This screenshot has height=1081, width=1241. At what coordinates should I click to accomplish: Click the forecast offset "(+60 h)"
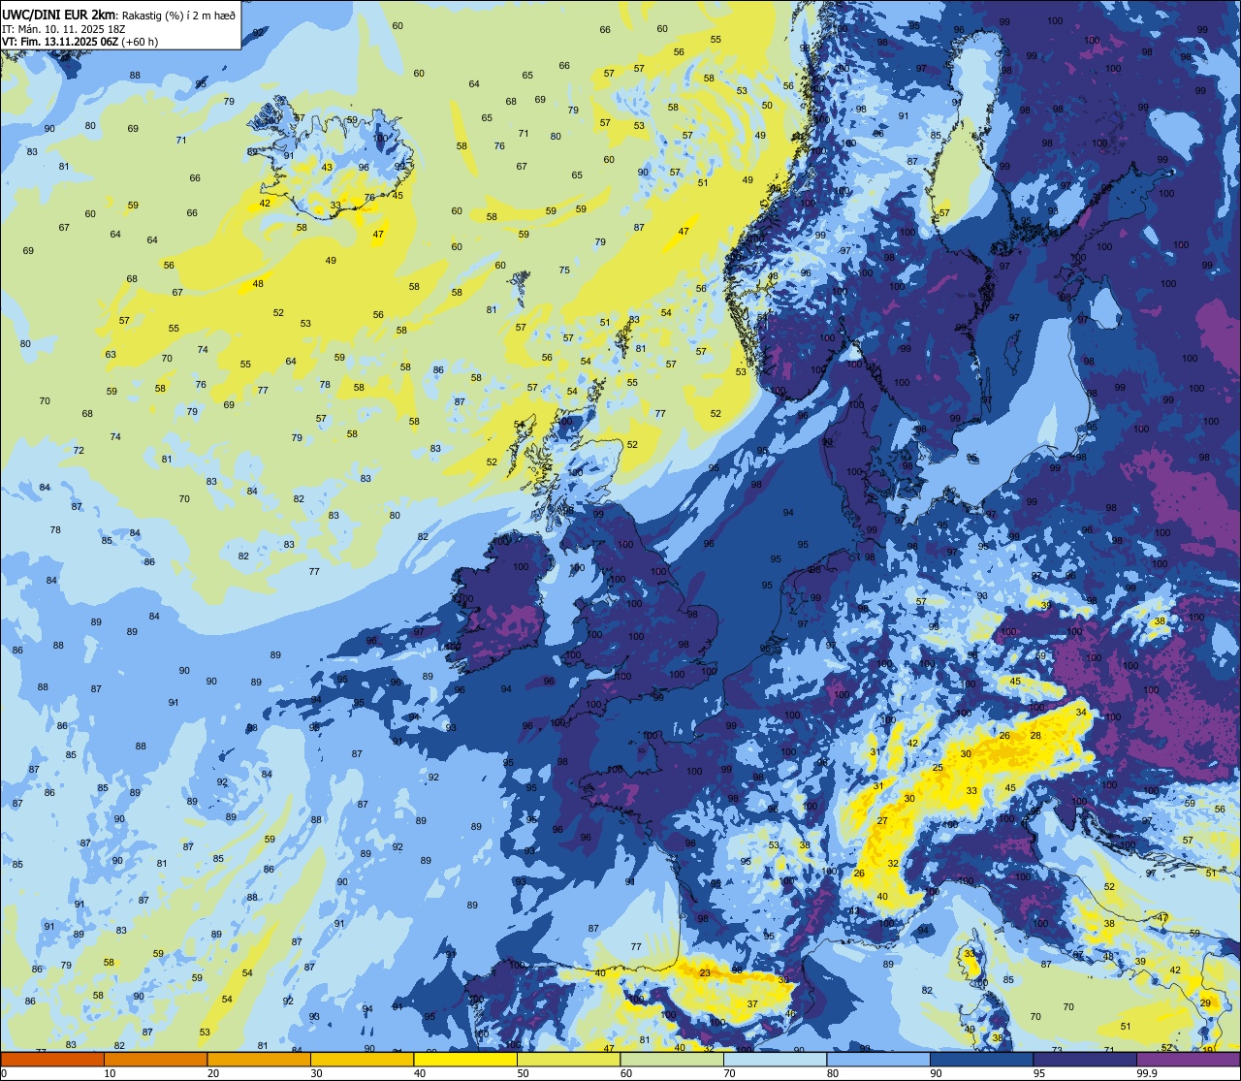tap(140, 42)
